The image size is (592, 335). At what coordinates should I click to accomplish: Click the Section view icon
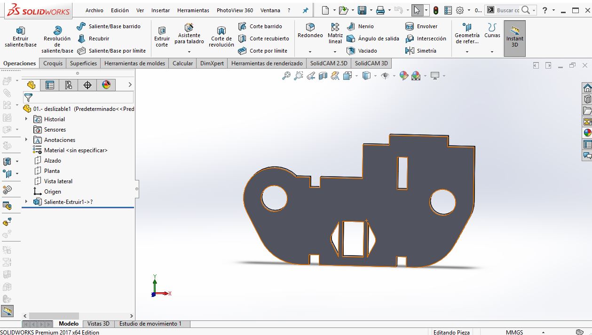pos(323,76)
